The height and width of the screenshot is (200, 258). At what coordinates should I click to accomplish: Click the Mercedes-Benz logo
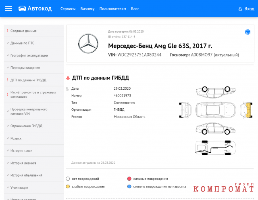(88, 44)
